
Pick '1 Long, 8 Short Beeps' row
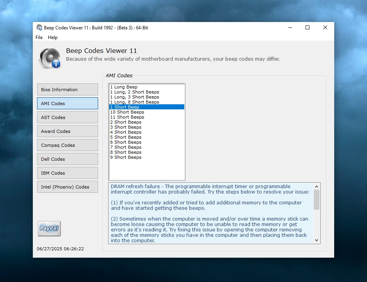pos(147,102)
